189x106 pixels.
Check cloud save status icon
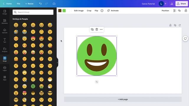click(54, 4)
